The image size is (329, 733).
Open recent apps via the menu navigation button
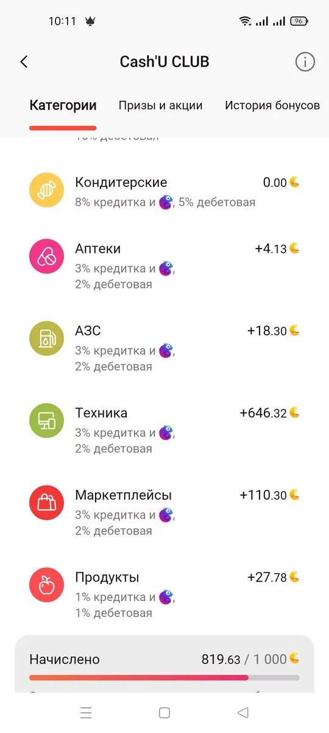(x=86, y=712)
